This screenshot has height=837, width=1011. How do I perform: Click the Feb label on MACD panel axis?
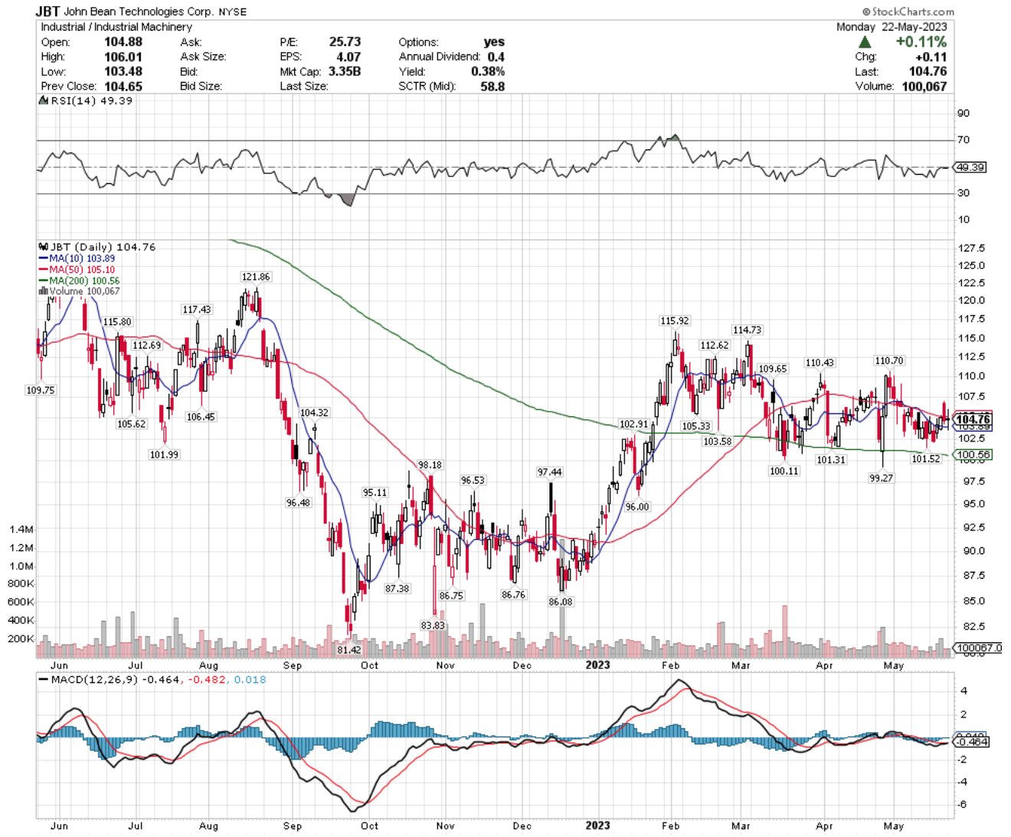click(670, 826)
